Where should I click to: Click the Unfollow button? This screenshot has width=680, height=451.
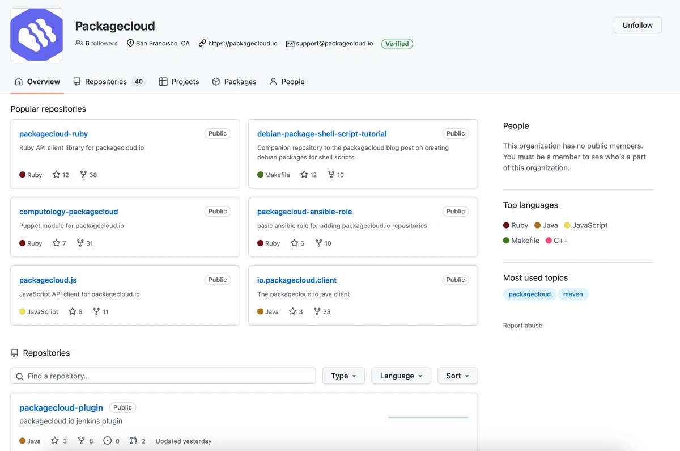[x=637, y=25]
